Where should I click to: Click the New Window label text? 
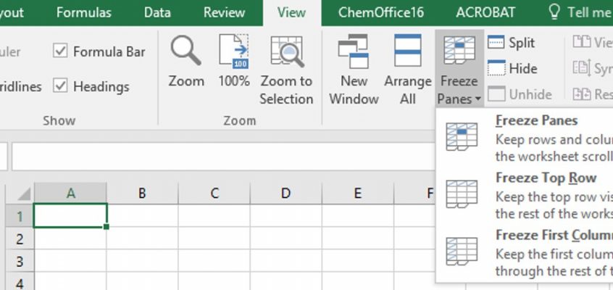coord(354,90)
